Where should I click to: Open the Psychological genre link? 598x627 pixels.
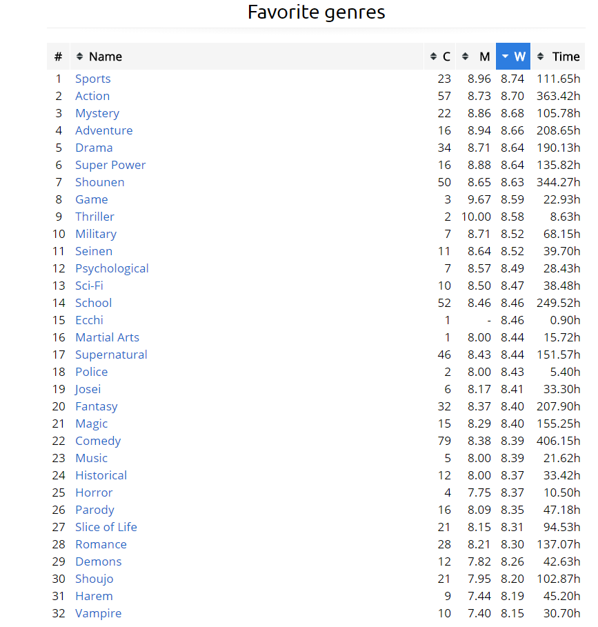(x=112, y=268)
